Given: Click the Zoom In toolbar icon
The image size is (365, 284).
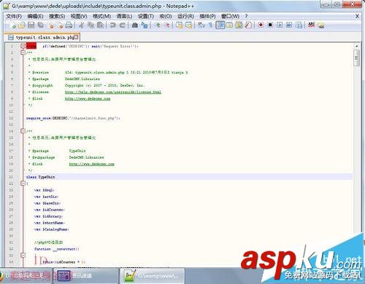Looking at the screenshot, I should (157, 25).
